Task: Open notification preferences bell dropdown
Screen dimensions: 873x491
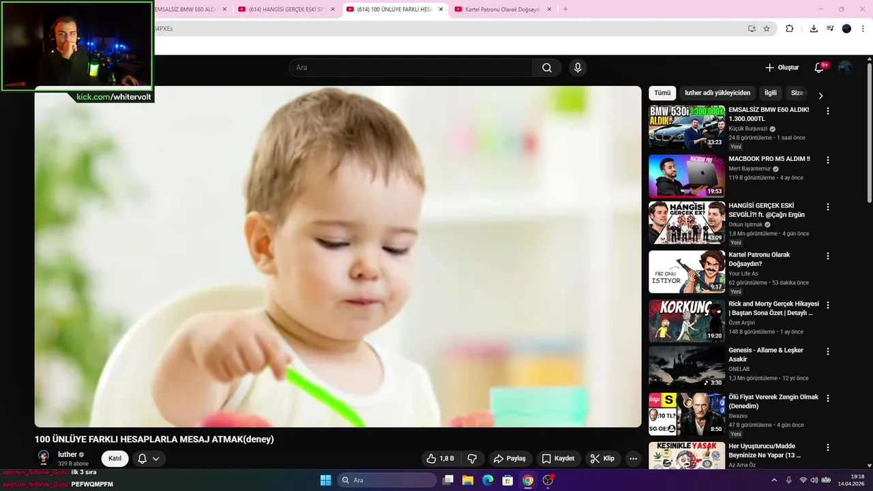Action: [149, 458]
